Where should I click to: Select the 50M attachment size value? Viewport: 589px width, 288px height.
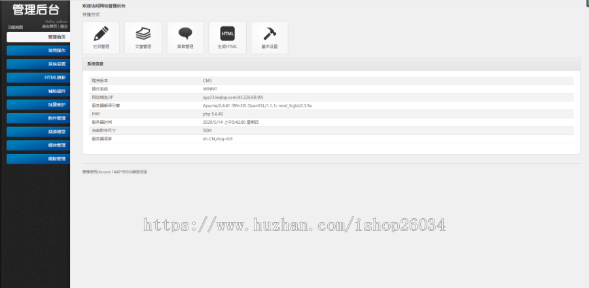[x=207, y=130]
